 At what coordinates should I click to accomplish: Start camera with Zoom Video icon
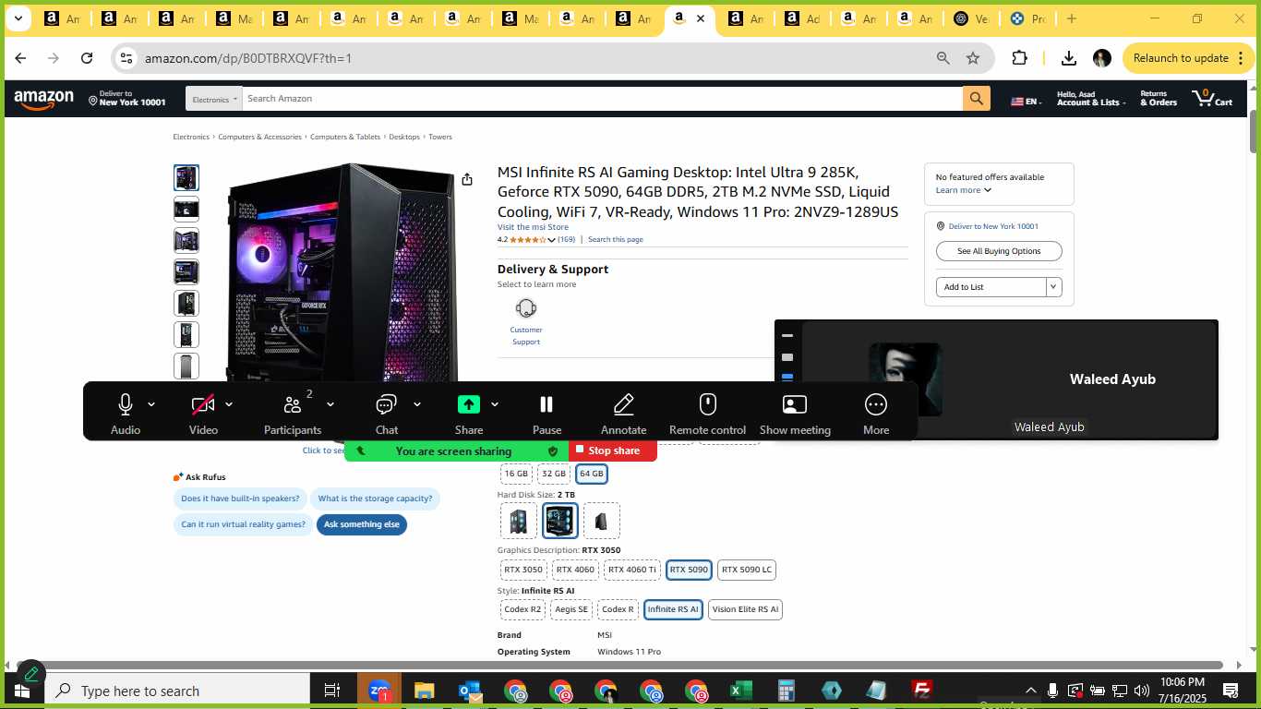click(x=203, y=404)
